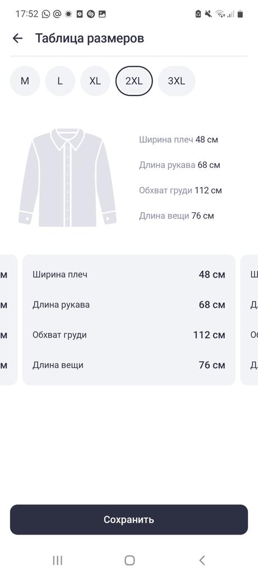Save with the Сохранить button
Viewport: 258px width, 575px height.
coord(129,519)
